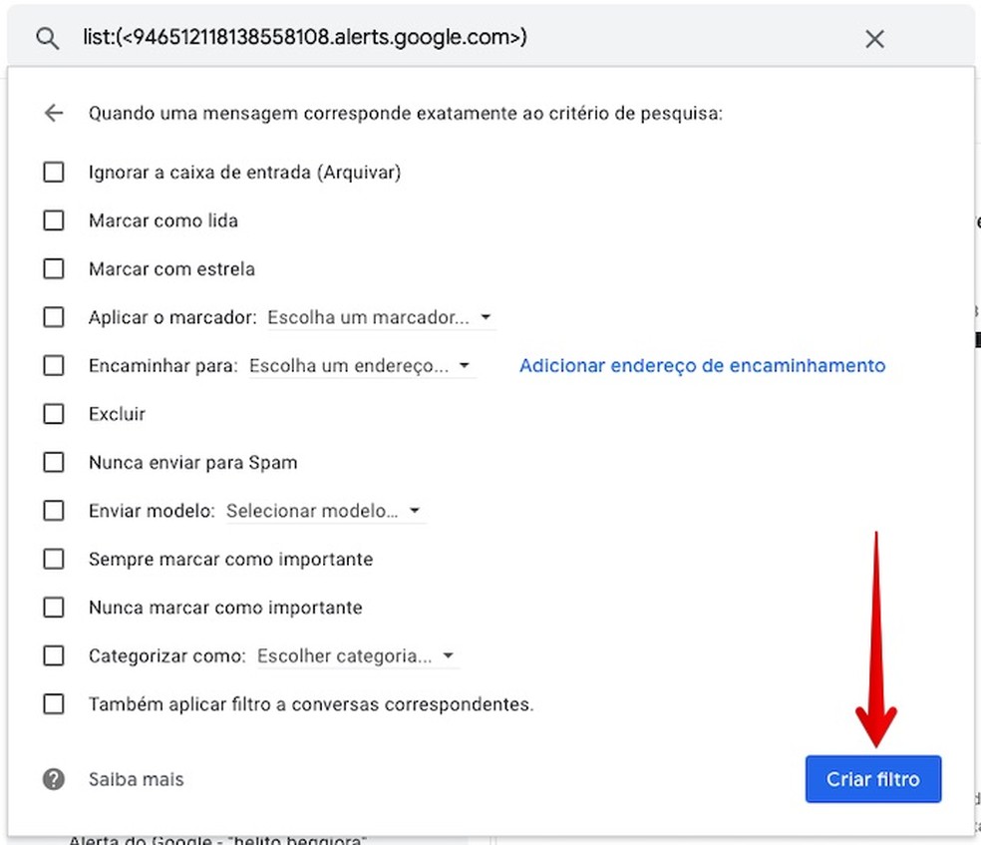
Task: Expand Escolher categoria dropdown
Action: pyautogui.click(x=356, y=656)
